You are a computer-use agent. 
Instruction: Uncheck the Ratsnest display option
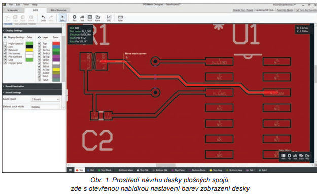pyautogui.click(x=5, y=50)
